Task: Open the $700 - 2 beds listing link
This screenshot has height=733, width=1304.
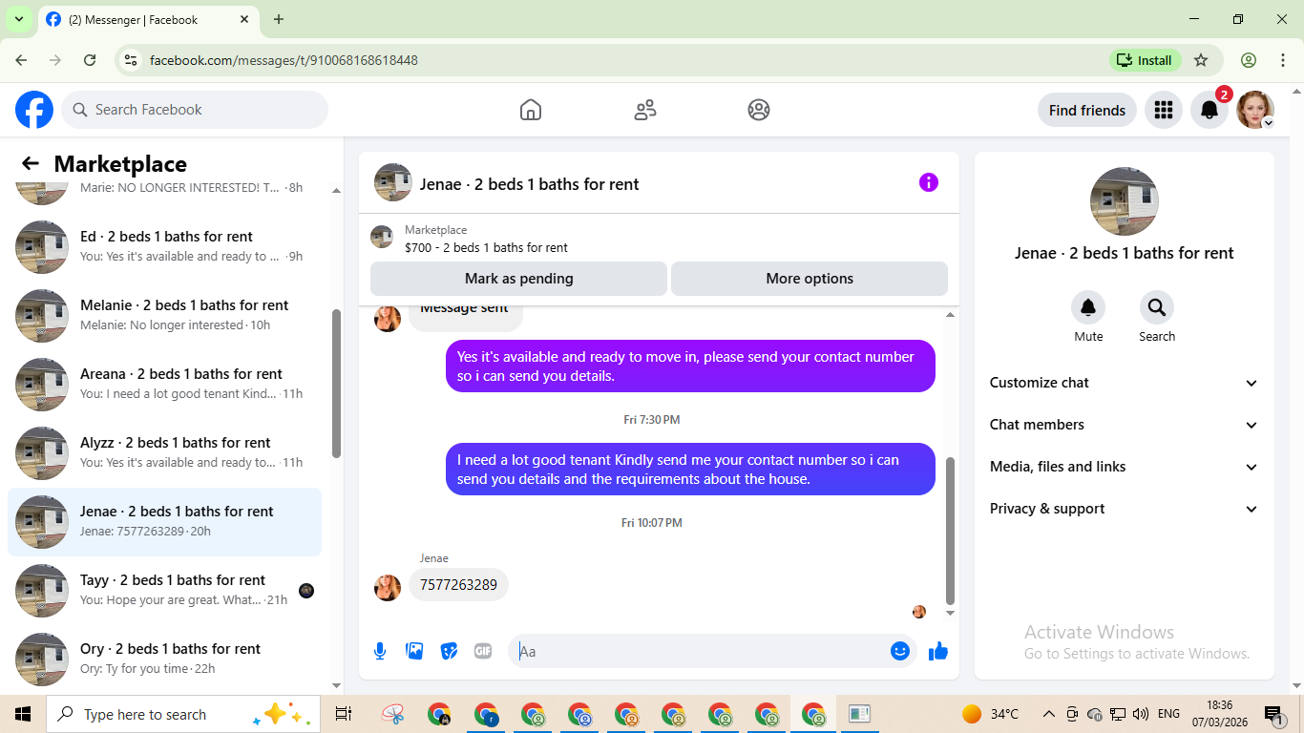Action: coord(486,247)
